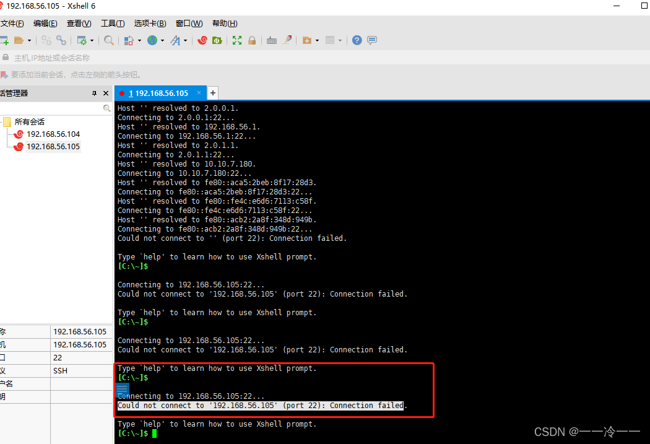
Task: Click the highlight pen toolbar icon
Action: 287,40
